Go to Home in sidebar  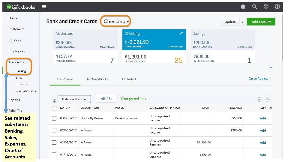click(13, 18)
